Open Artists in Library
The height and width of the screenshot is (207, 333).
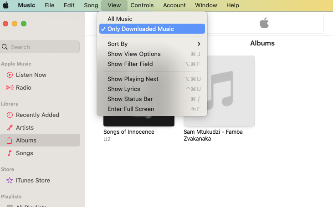[40, 127]
